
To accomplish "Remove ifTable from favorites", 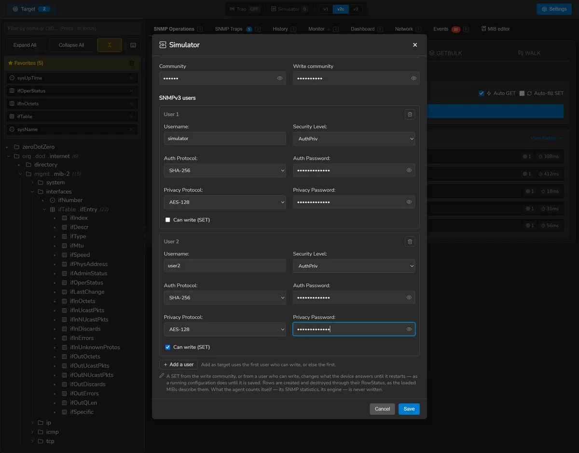I will pos(131,116).
